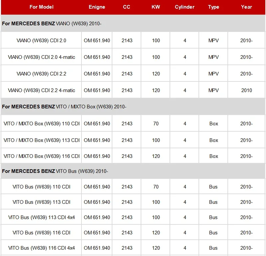Click 'MPV' type in VIANO CDI 2.2 4-matic row
The height and width of the screenshot is (256, 266).
(x=213, y=90)
